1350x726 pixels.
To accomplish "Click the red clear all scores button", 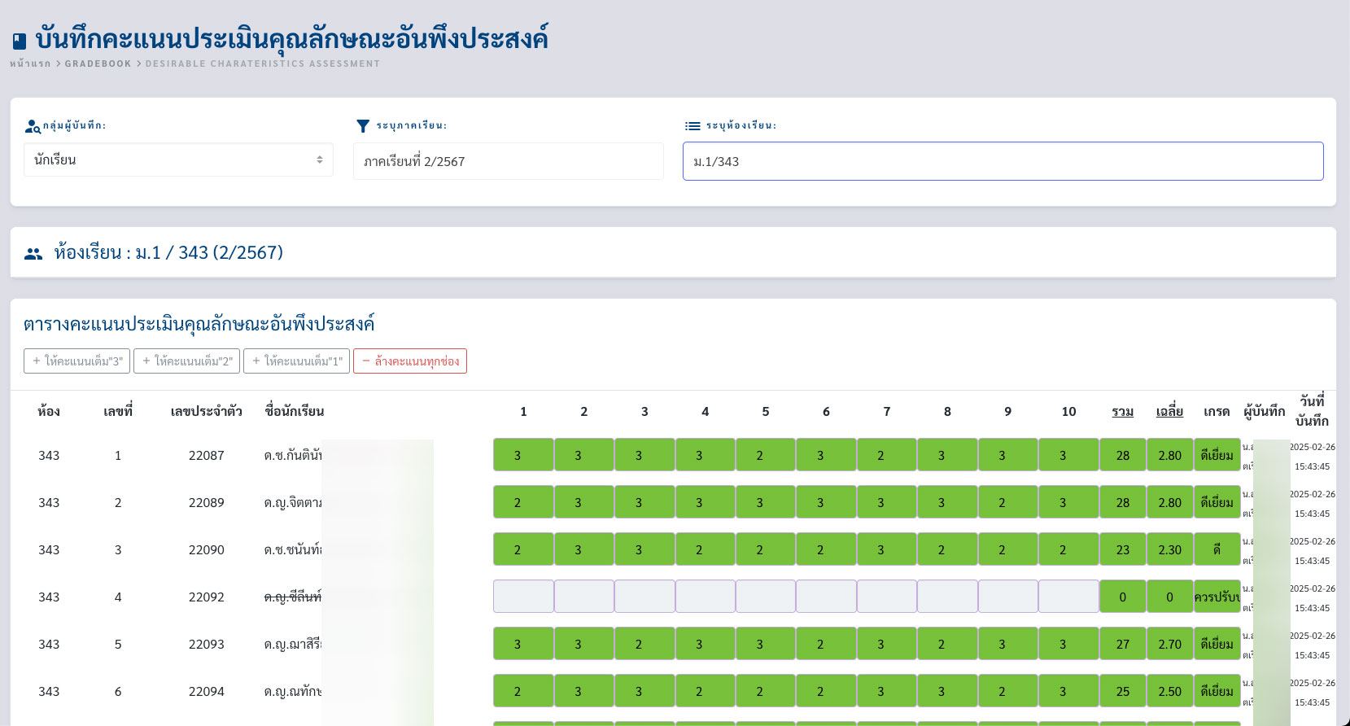I will coord(410,361).
